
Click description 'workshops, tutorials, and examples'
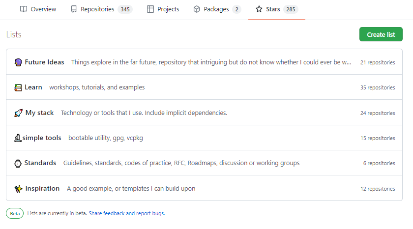click(x=97, y=87)
